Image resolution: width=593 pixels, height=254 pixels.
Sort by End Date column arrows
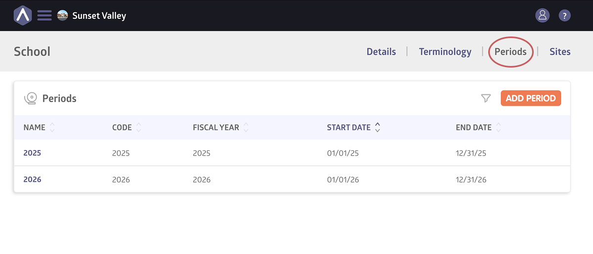tap(499, 127)
